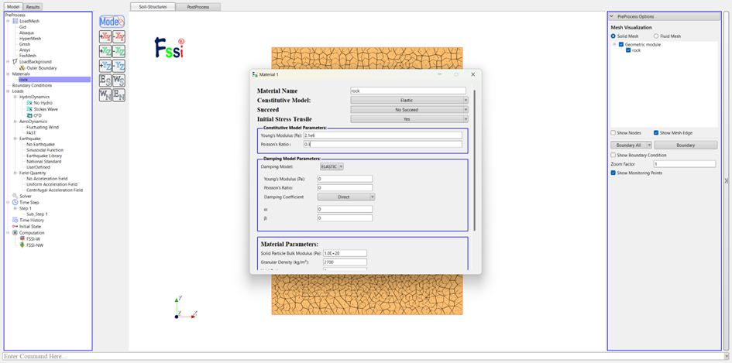Open the Initial Stress Tensile dropdown
This screenshot has height=363, width=732.
coord(410,119)
